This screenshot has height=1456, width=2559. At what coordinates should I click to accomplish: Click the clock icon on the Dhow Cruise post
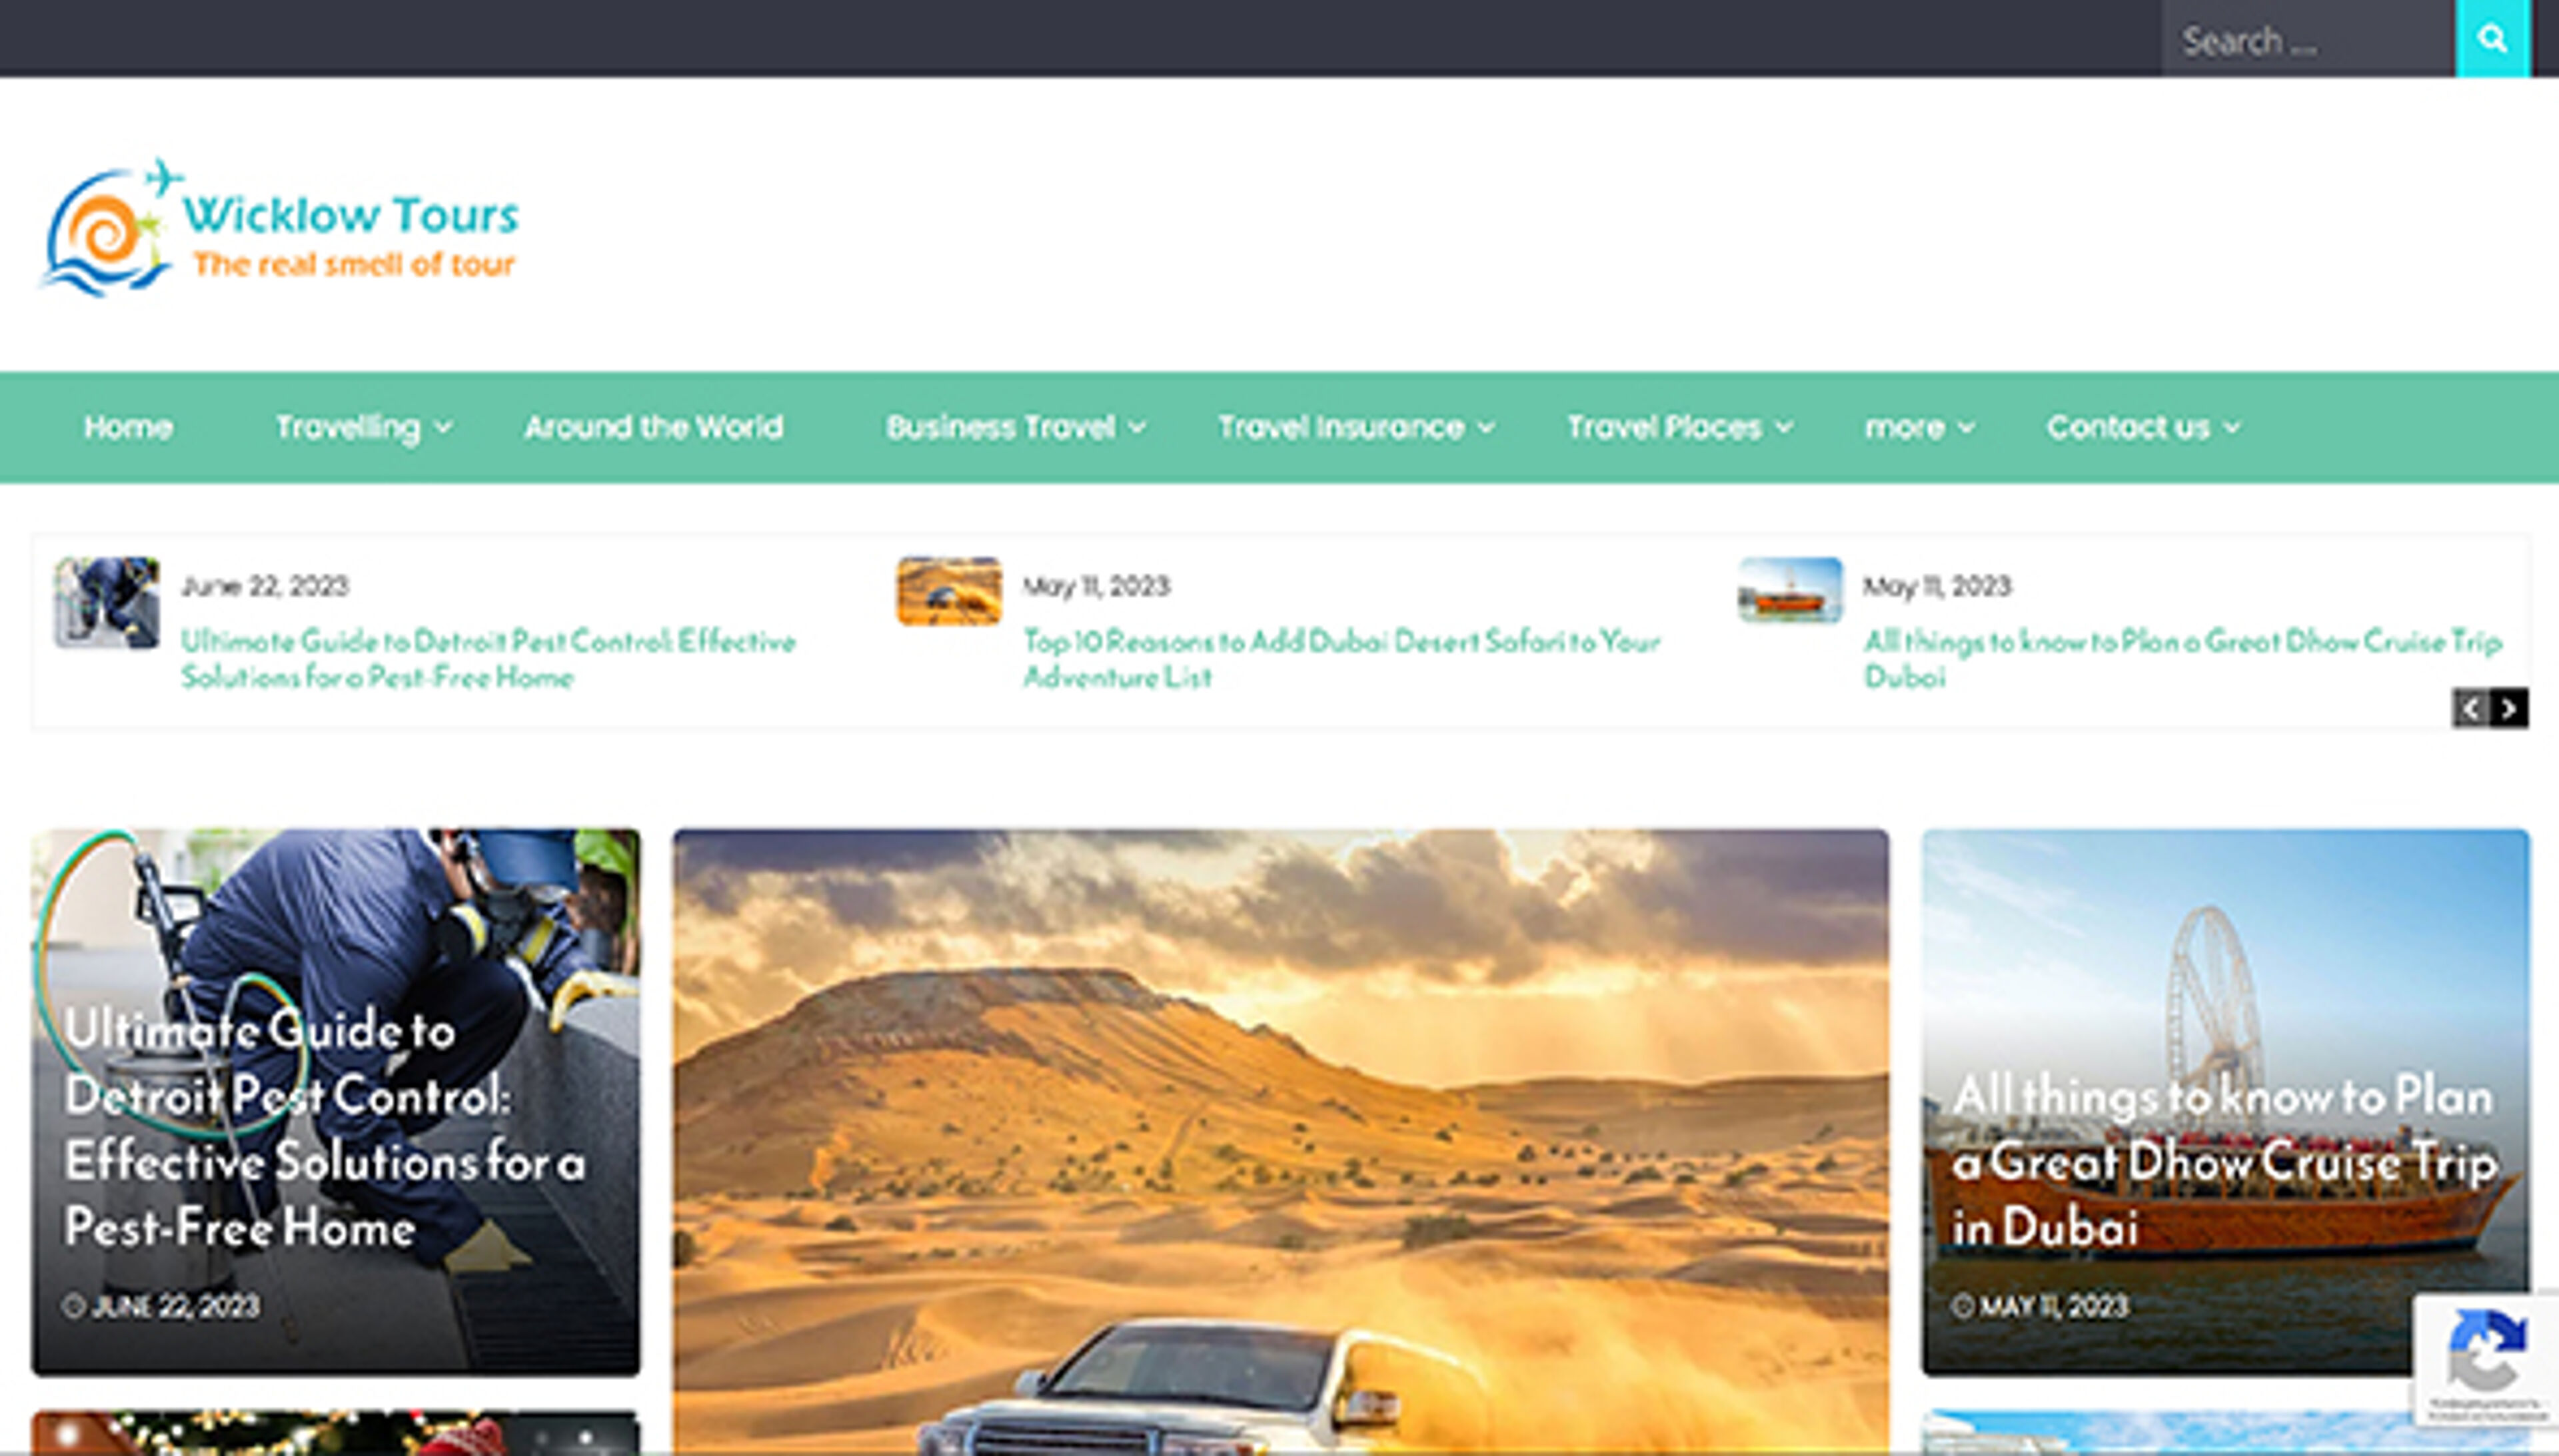(x=1963, y=1305)
